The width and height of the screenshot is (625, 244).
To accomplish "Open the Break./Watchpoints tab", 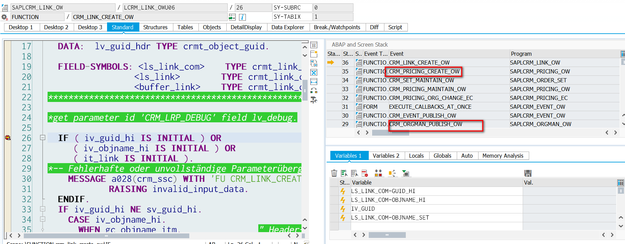I will coord(337,27).
